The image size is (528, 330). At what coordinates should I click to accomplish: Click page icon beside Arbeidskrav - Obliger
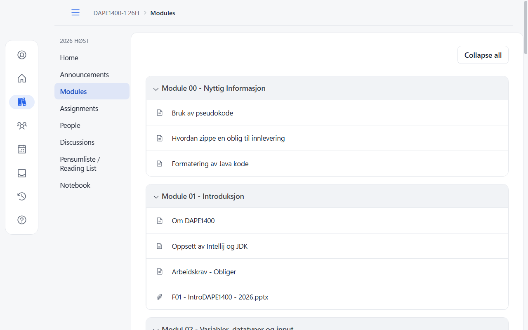[160, 272]
